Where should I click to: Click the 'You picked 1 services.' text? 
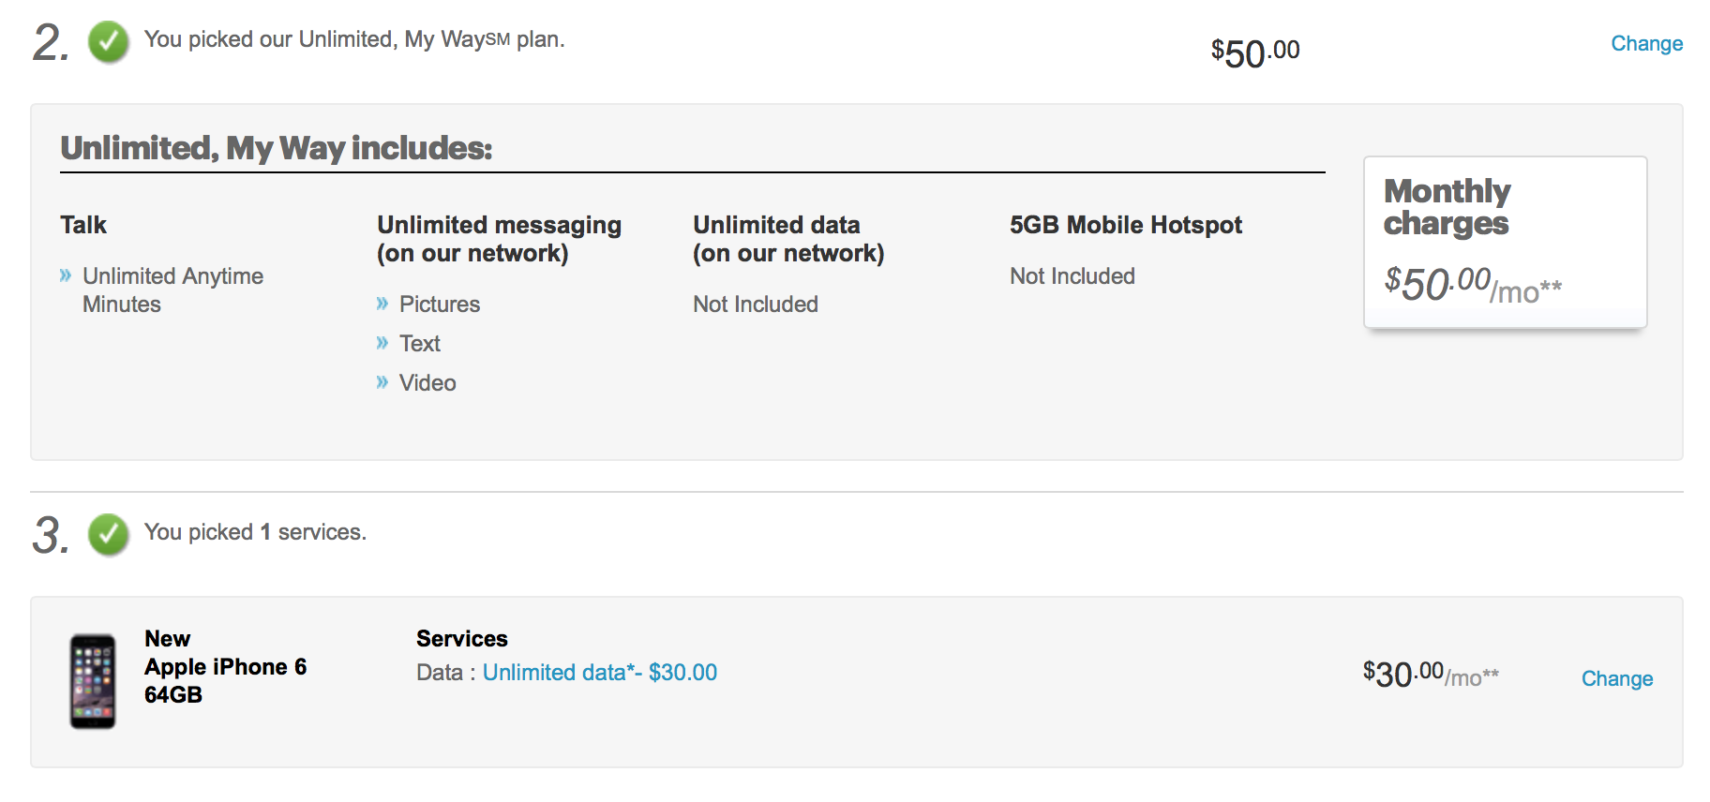click(255, 532)
